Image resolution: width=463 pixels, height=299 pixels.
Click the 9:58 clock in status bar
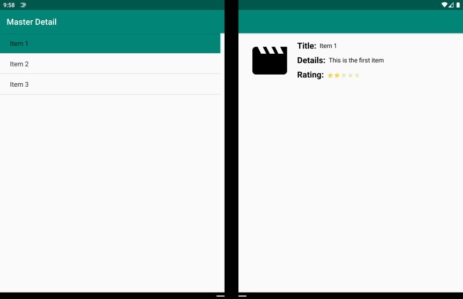pos(9,5)
